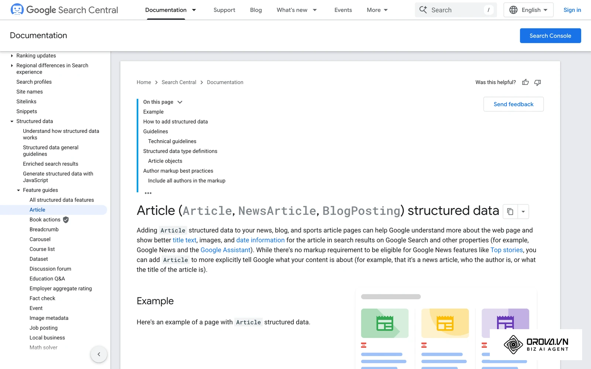591x369 pixels.
Task: Collapse the Structured data tree section
Action: (x=12, y=121)
